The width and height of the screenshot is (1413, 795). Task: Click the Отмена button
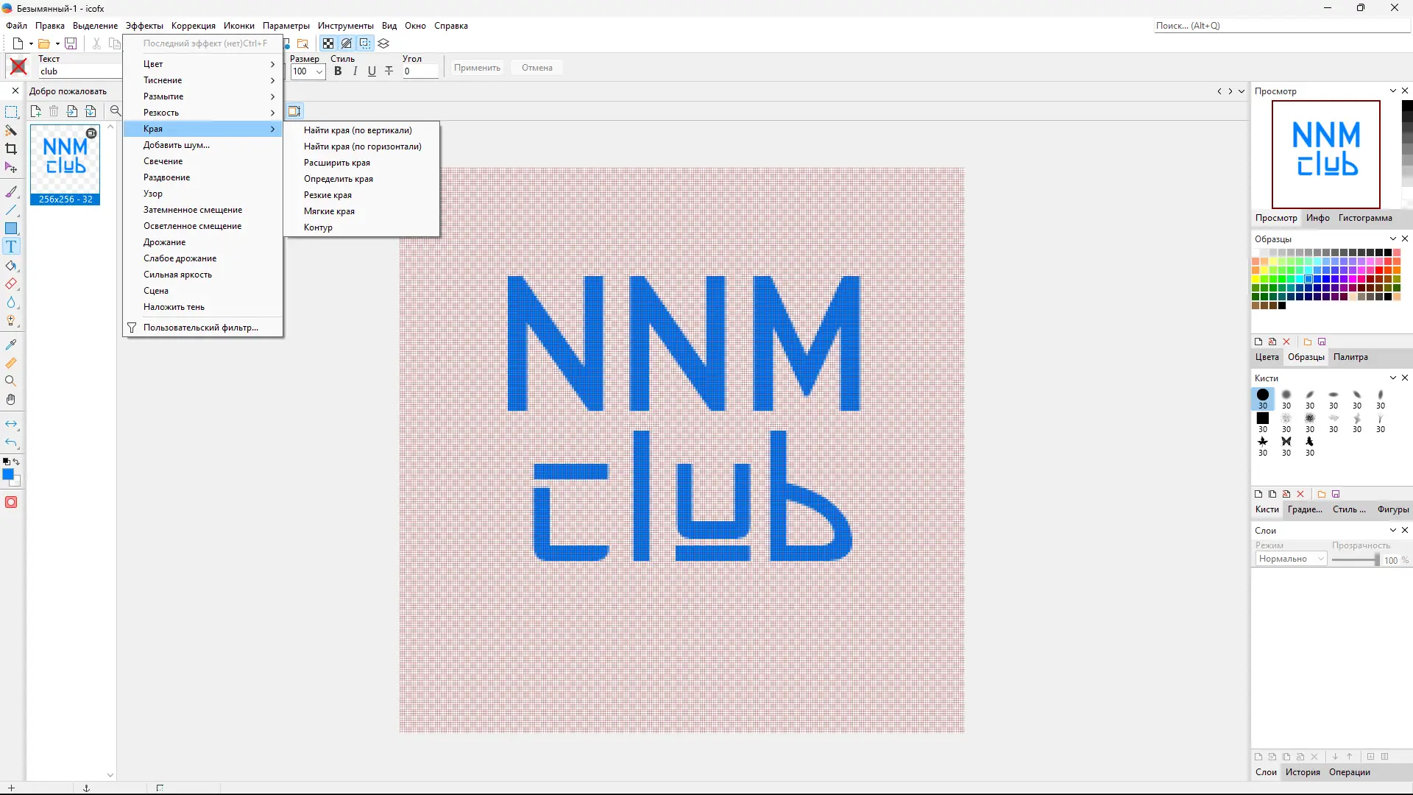[x=536, y=68]
